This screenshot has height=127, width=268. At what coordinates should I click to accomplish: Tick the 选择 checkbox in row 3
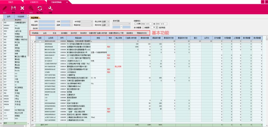[40, 47]
